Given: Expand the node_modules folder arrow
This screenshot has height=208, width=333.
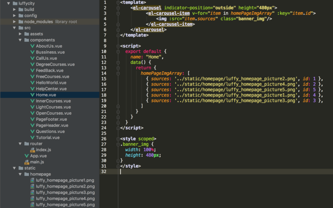Looking at the screenshot, I should (x=14, y=22).
